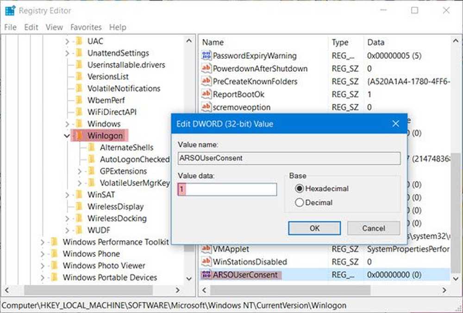Open the Favorites menu
463x313 pixels.
86,27
